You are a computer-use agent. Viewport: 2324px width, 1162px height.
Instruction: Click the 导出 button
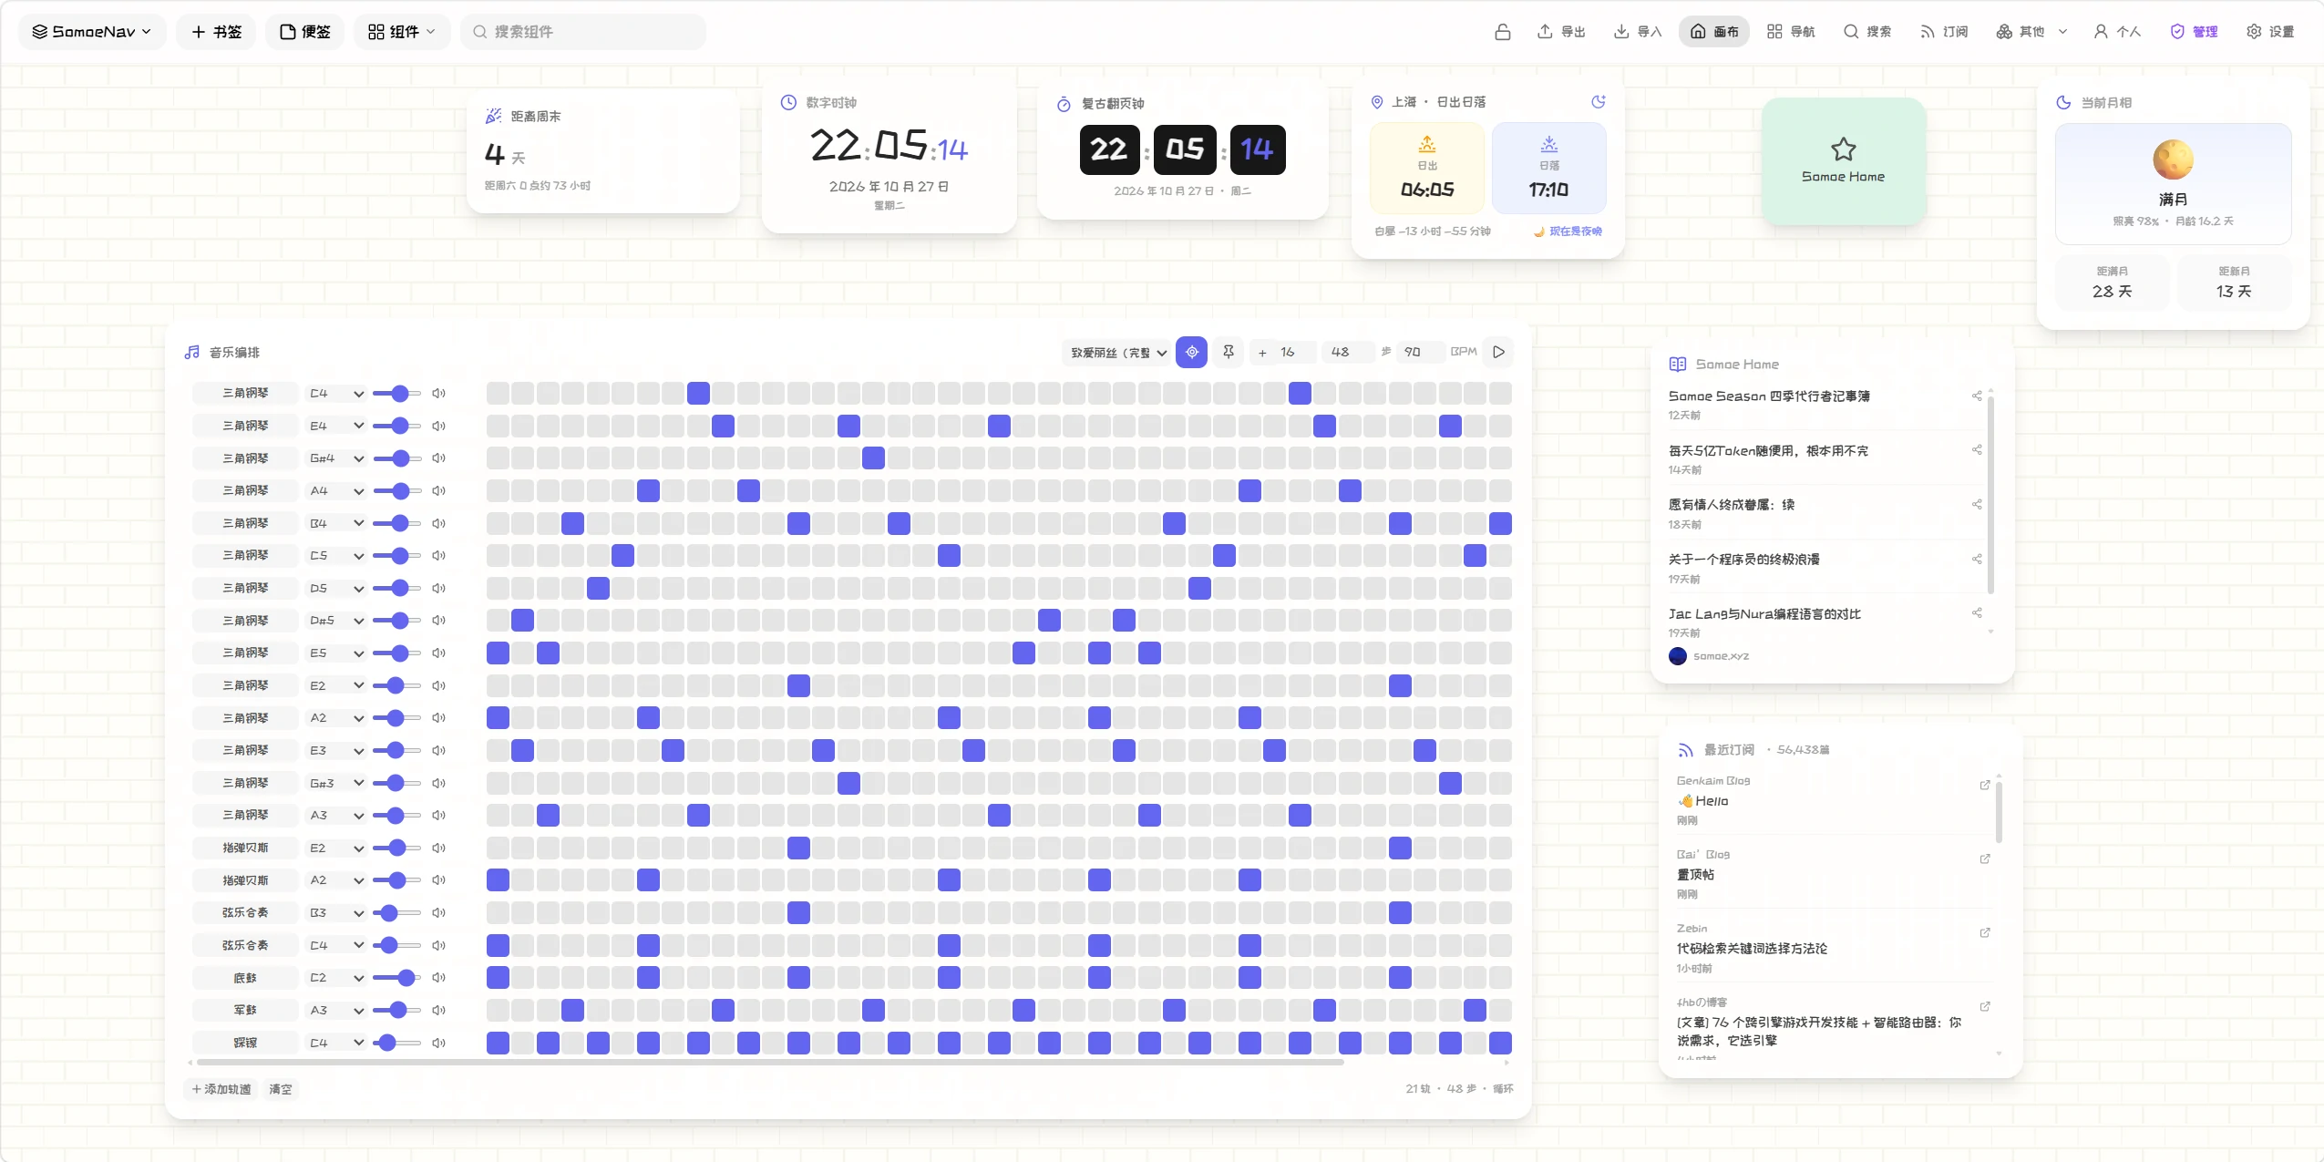click(x=1561, y=32)
